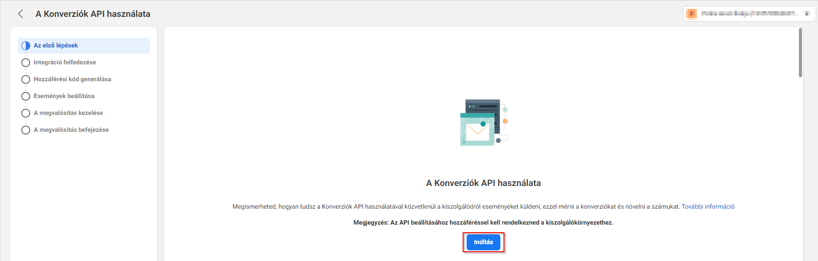Open the 'További információ' link

click(x=708, y=206)
